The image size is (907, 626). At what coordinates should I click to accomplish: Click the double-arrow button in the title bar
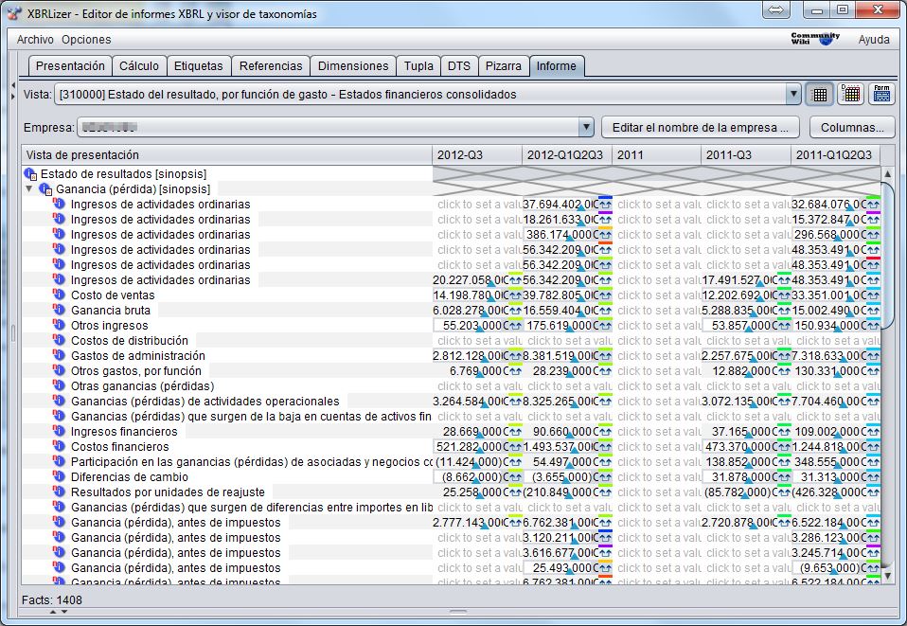(x=776, y=9)
